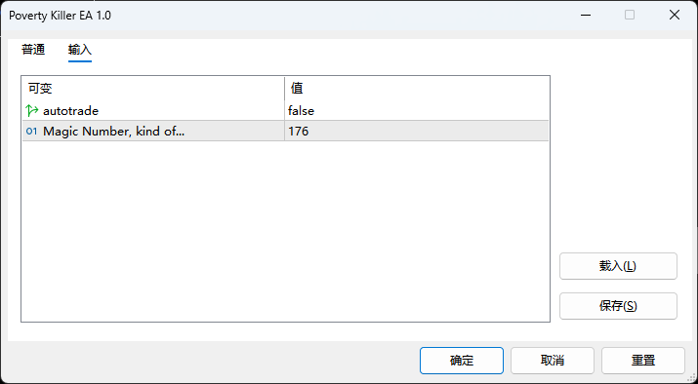Click the empty area of the inputs list
The width and height of the screenshot is (698, 384).
[x=285, y=231]
